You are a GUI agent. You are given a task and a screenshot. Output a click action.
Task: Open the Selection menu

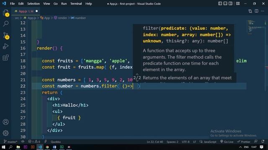[33, 4]
